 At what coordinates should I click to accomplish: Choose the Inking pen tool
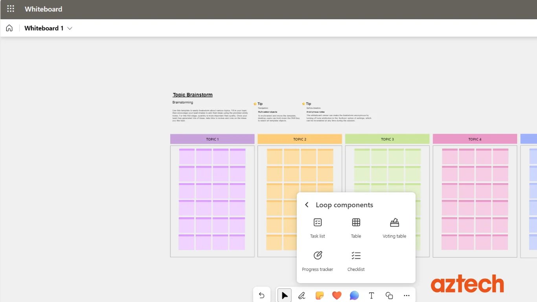click(302, 295)
